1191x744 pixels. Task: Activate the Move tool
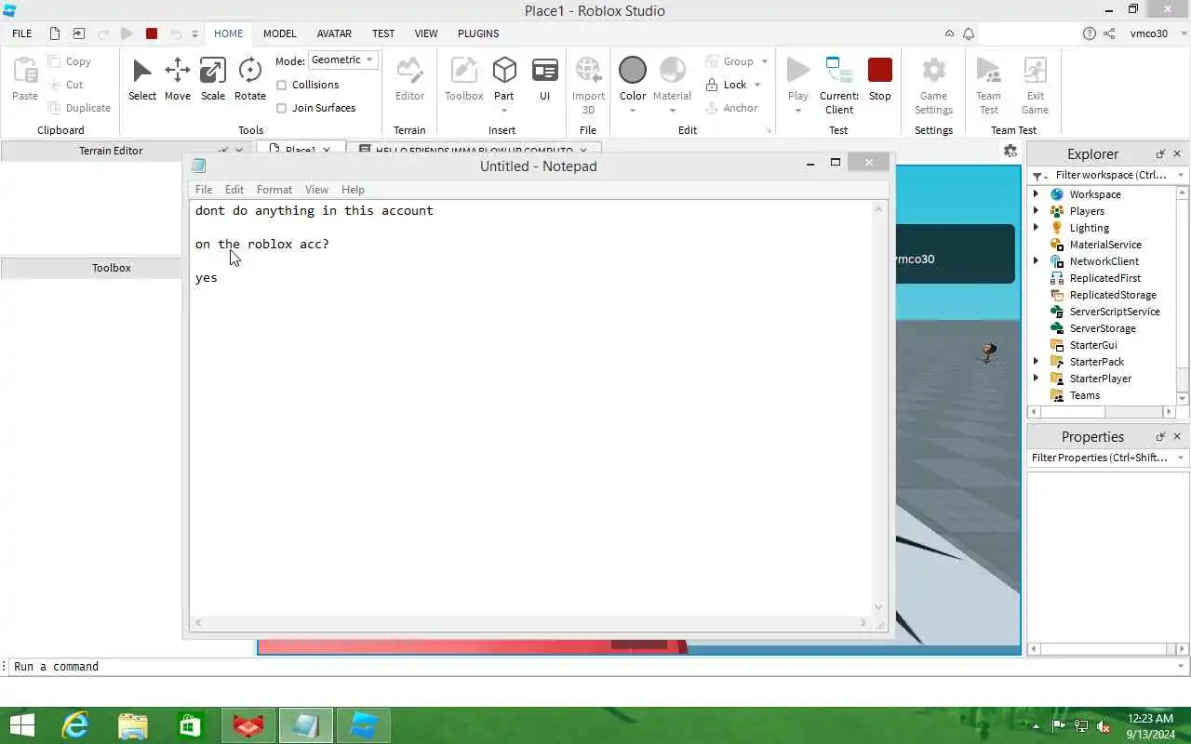pyautogui.click(x=177, y=79)
